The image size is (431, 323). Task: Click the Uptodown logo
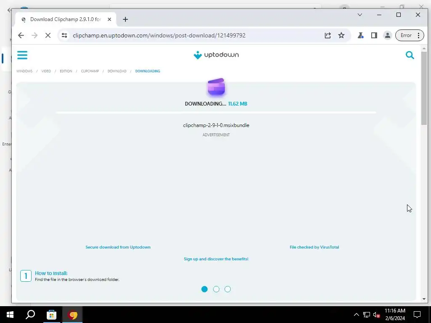click(216, 55)
